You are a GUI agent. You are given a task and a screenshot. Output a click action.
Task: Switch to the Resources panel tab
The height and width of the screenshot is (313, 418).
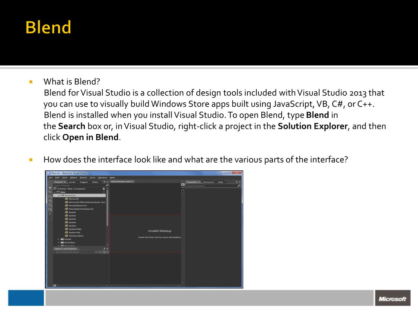click(209, 182)
